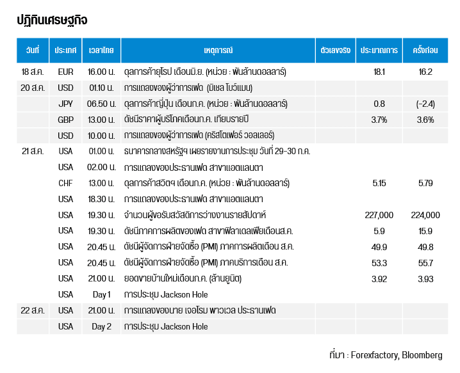The image size is (460, 373).
Task: Select the เหตุการณ์ column header
Action: click(217, 50)
